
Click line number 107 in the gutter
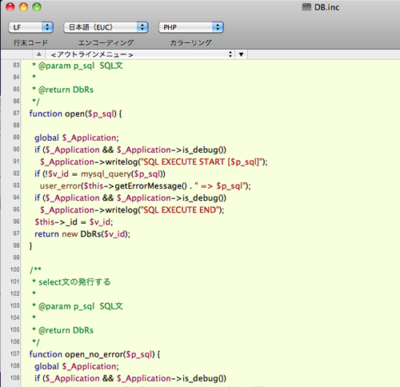(x=15, y=353)
